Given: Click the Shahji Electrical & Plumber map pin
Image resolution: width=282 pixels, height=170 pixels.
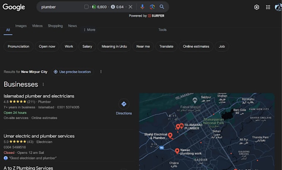Looking at the screenshot, I should click(170, 135).
